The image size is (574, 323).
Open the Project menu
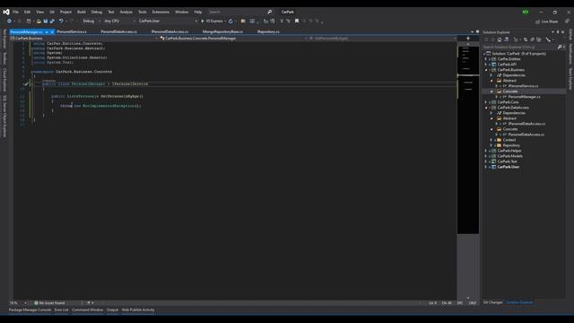tap(65, 12)
